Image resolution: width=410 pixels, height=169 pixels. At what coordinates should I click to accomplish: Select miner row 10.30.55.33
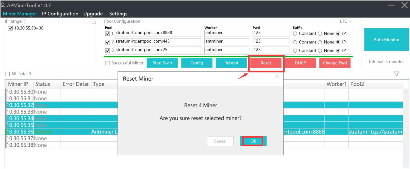pyautogui.click(x=204, y=112)
